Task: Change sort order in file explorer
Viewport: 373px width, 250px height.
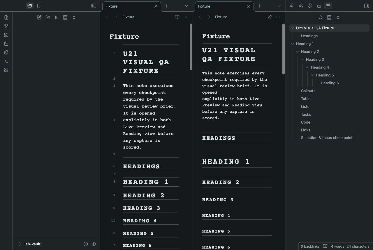Action: [57, 17]
